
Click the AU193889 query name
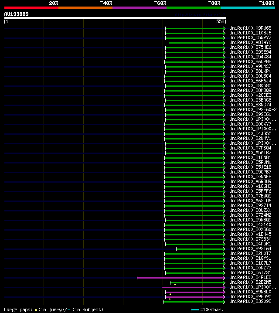(x=17, y=14)
